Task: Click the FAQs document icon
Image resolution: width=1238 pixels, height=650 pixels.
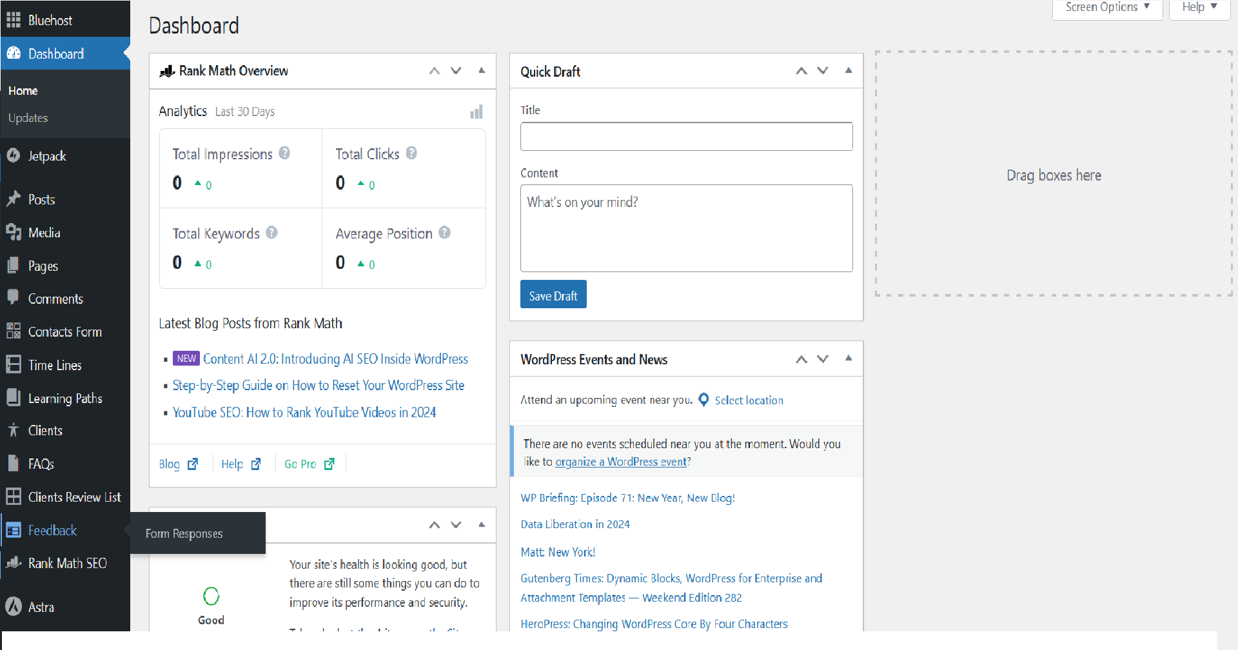Action: pyautogui.click(x=14, y=463)
